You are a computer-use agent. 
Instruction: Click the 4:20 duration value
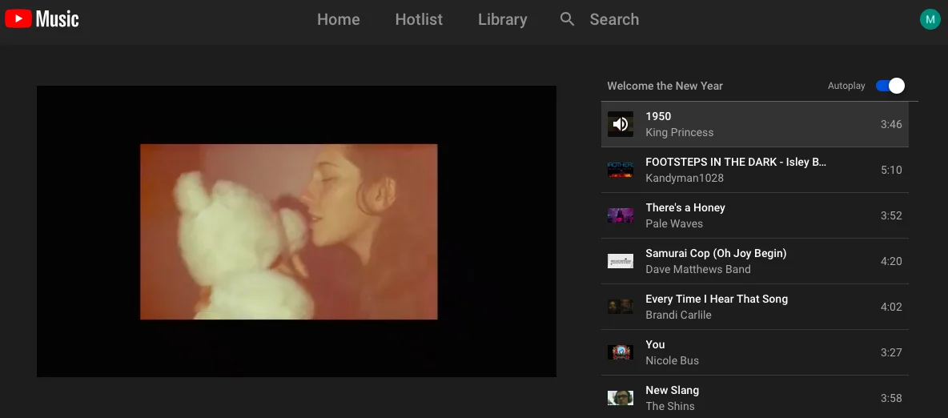pyautogui.click(x=891, y=261)
